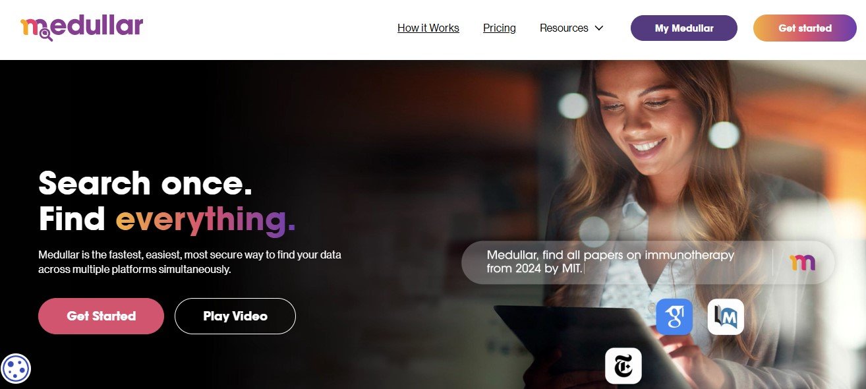
Task: Go to the Pricing page
Action: pos(500,28)
